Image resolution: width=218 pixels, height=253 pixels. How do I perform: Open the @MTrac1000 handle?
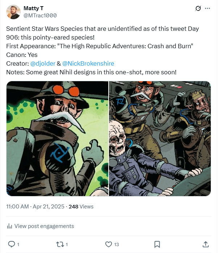[x=40, y=15]
